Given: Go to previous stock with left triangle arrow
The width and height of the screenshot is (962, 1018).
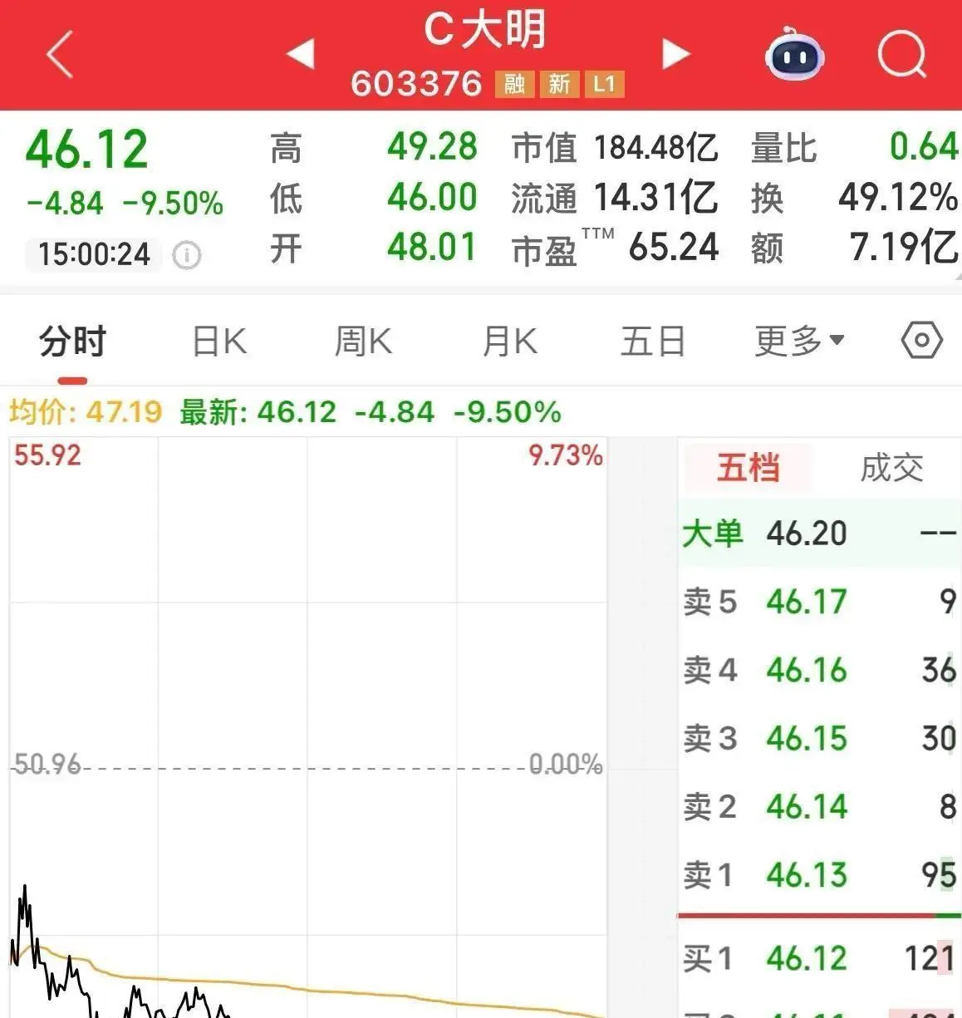Looking at the screenshot, I should 301,53.
